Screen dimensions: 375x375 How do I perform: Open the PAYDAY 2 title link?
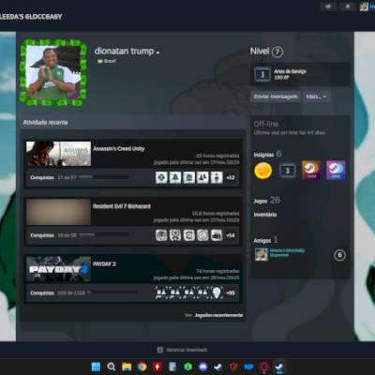[x=104, y=264]
